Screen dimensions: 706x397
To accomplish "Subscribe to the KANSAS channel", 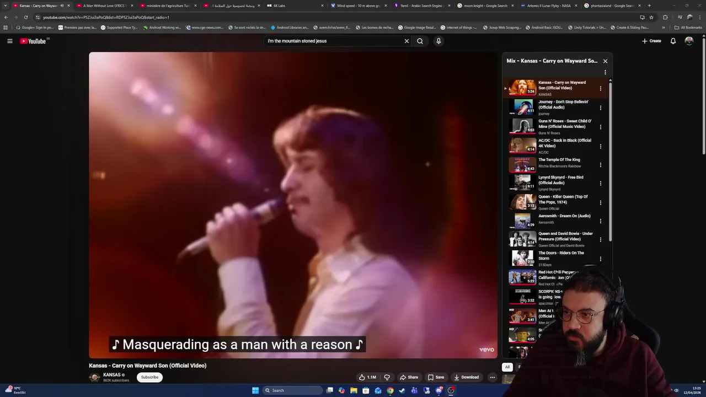I will point(149,377).
